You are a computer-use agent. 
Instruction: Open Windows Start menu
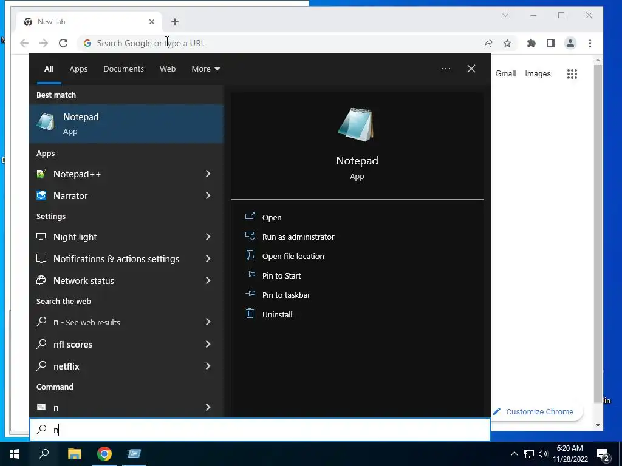click(x=15, y=454)
